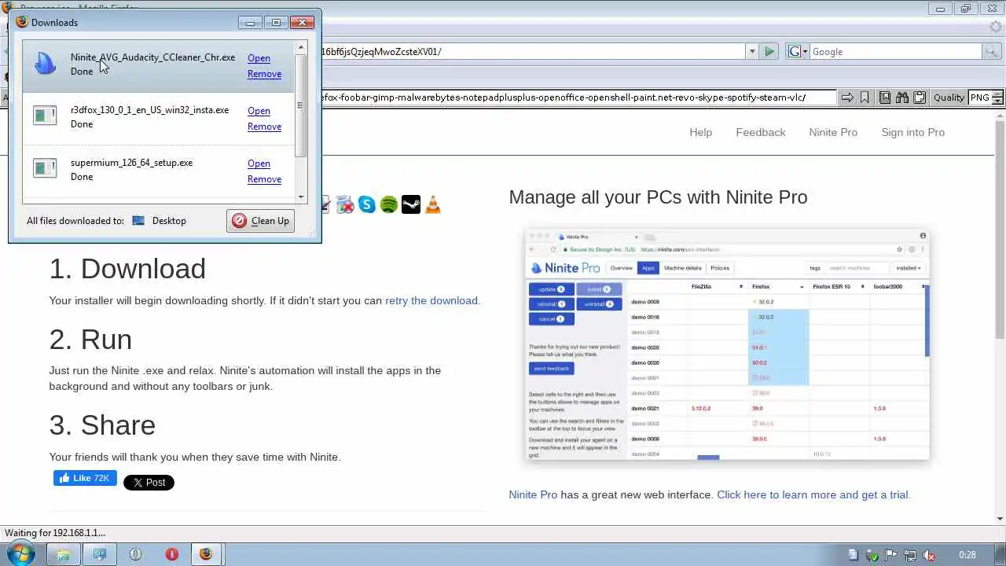This screenshot has height=566, width=1006.
Task: Click the Firefox taskbar button
Action: click(206, 554)
